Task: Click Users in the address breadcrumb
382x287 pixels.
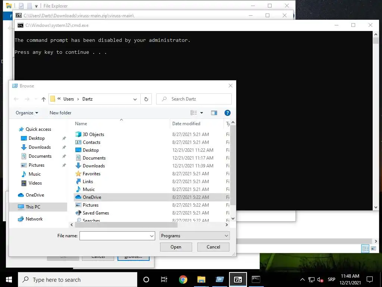Action: pos(69,99)
